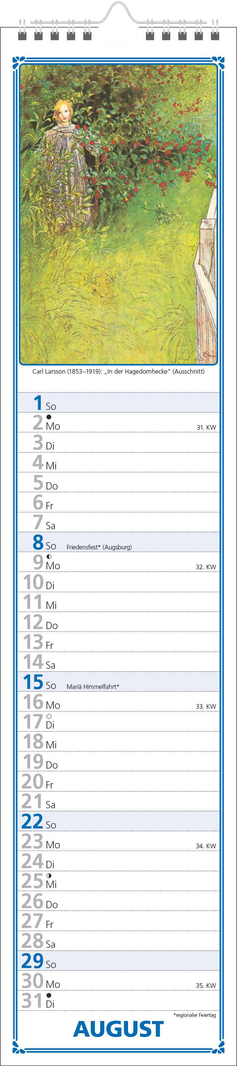Screen dimensions: 237x1066
Task: Select the Friedensfest (Augsburg) holiday label
Action: [x=99, y=547]
